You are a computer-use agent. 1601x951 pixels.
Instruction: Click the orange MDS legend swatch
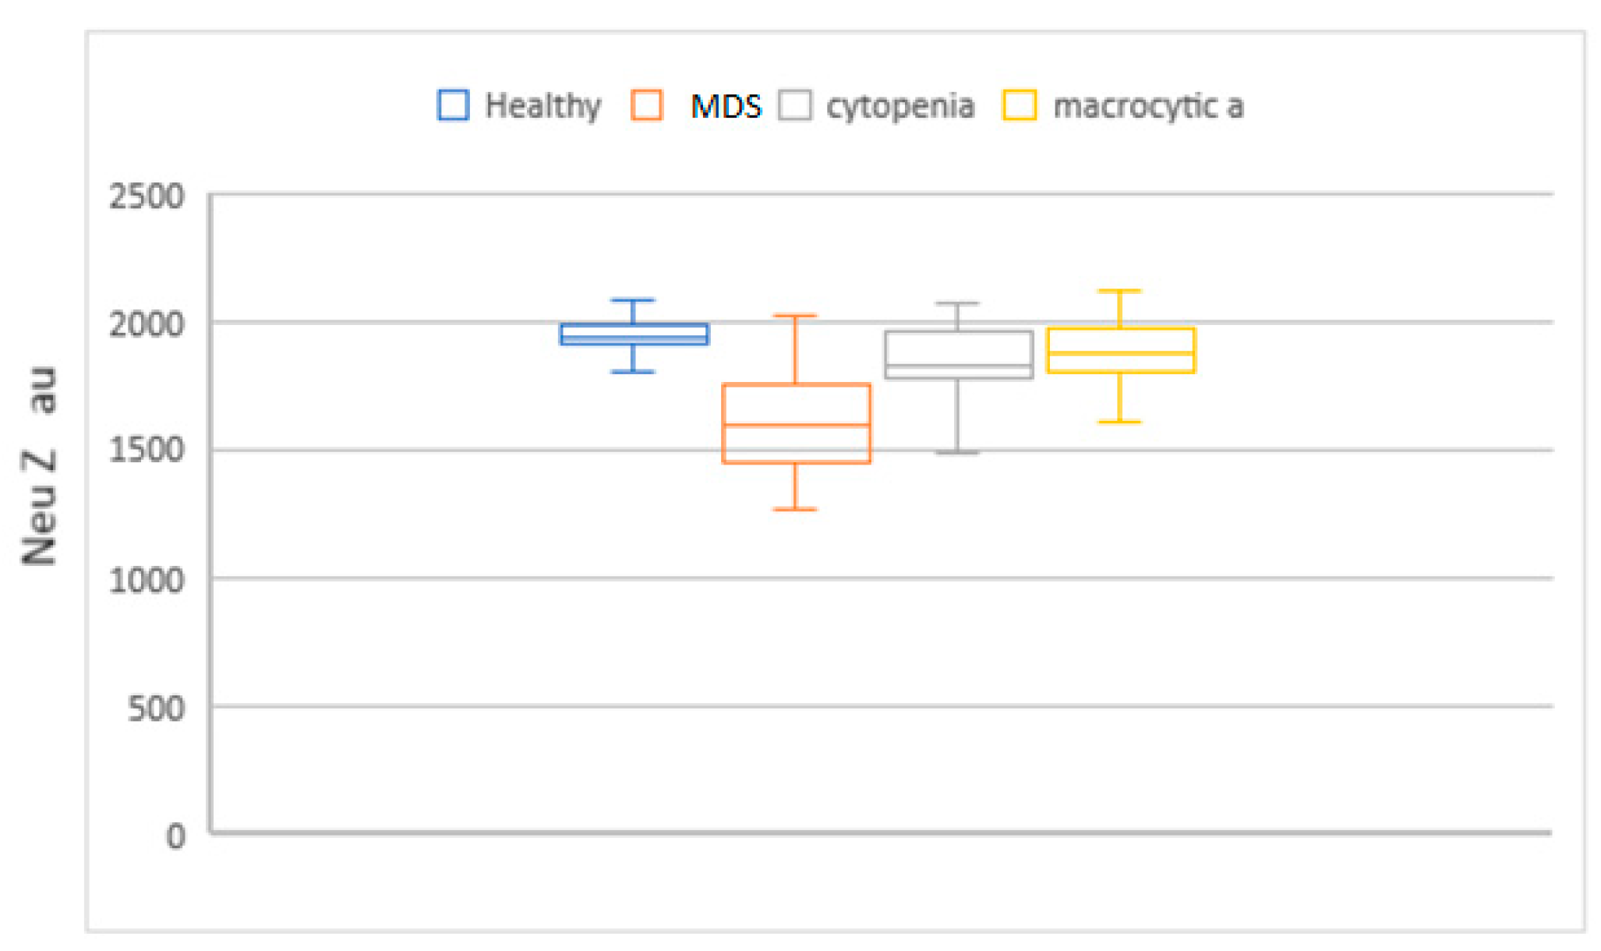[646, 105]
